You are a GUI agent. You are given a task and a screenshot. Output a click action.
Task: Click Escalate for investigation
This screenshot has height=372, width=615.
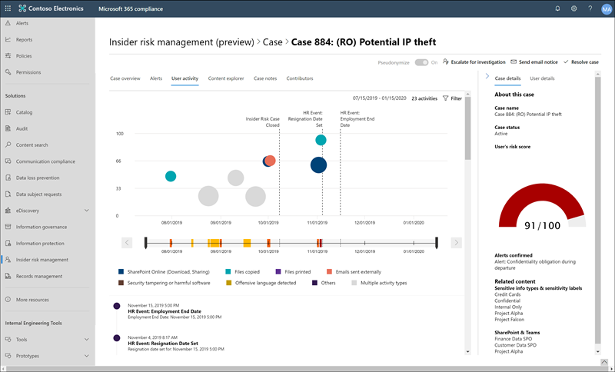(x=474, y=61)
